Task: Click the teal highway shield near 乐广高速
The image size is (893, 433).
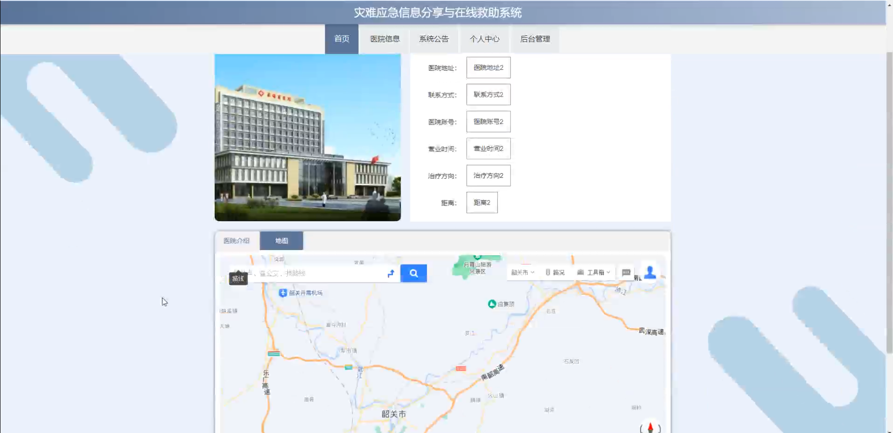Action: click(x=274, y=354)
